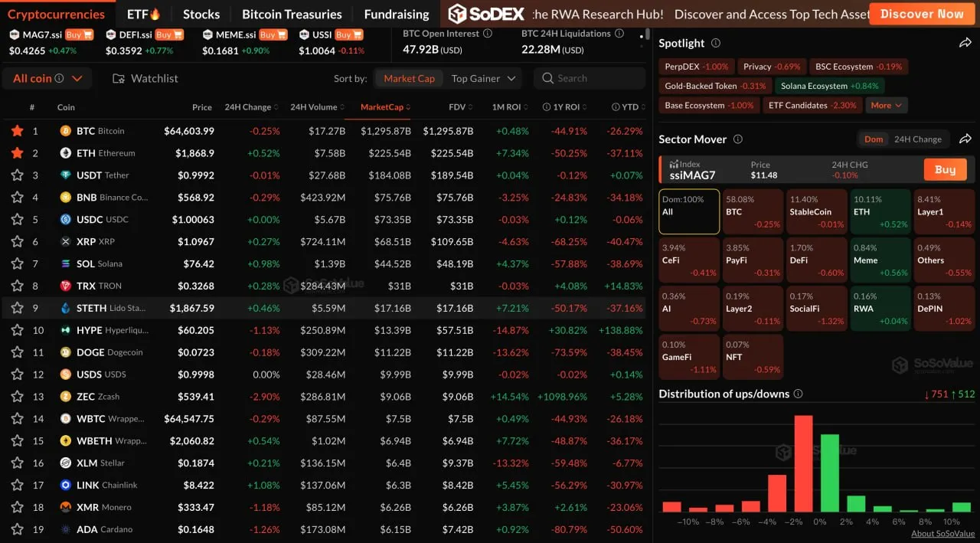Star BNB for watchlist

pos(17,198)
